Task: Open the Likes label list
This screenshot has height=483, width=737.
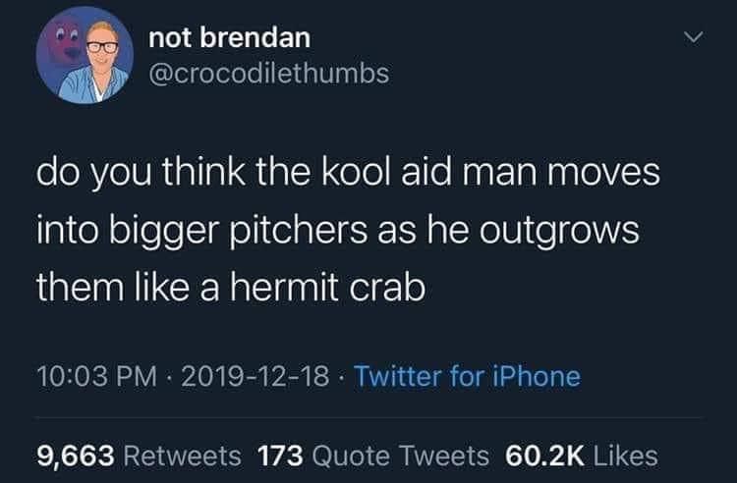Action: [x=626, y=456]
